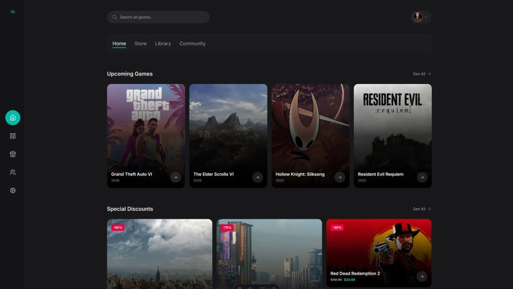Image resolution: width=513 pixels, height=289 pixels.
Task: Expand the profile dropdown chevron
Action: pyautogui.click(x=426, y=17)
